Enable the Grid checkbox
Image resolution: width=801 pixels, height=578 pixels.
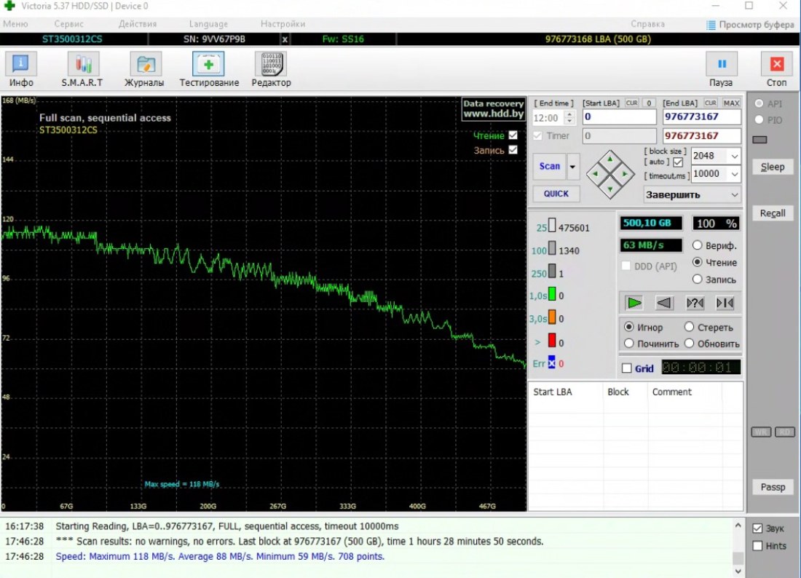(x=626, y=368)
